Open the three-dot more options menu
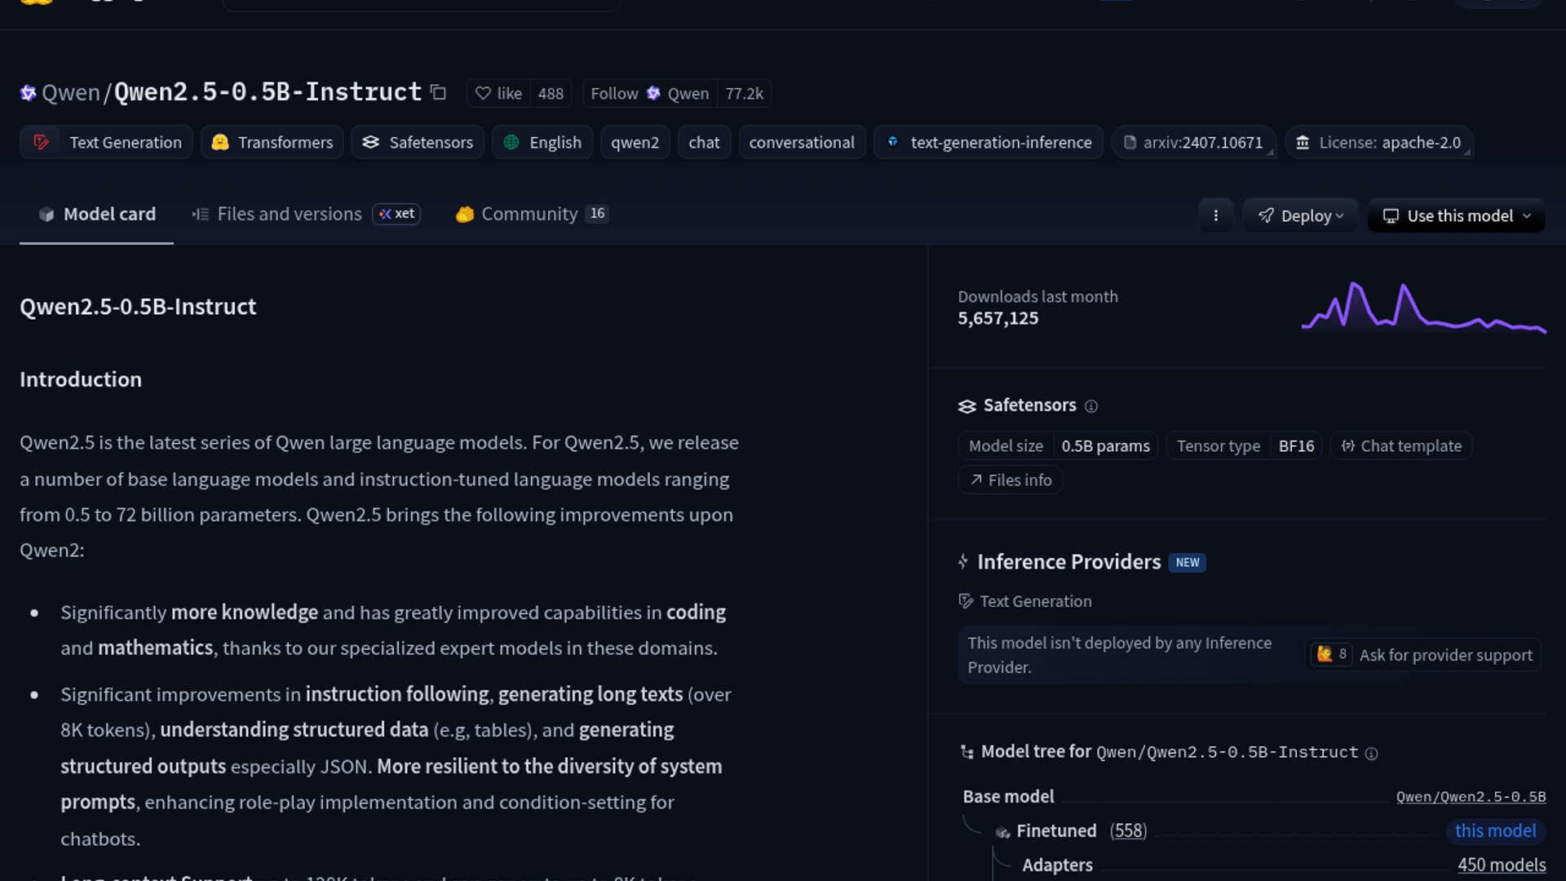1566x881 pixels. (1215, 215)
